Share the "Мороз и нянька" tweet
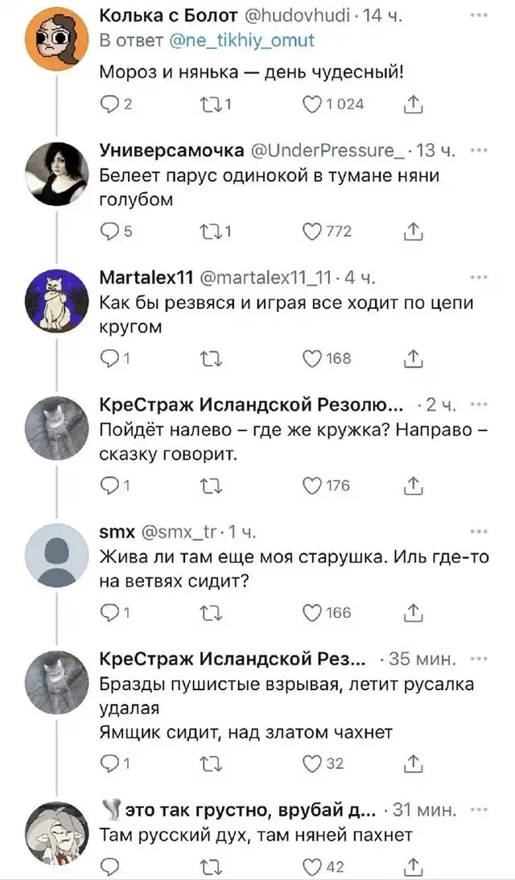The image size is (515, 880). pos(413,104)
